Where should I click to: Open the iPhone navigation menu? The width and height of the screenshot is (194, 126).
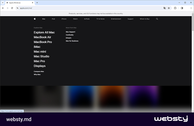coord(64,19)
